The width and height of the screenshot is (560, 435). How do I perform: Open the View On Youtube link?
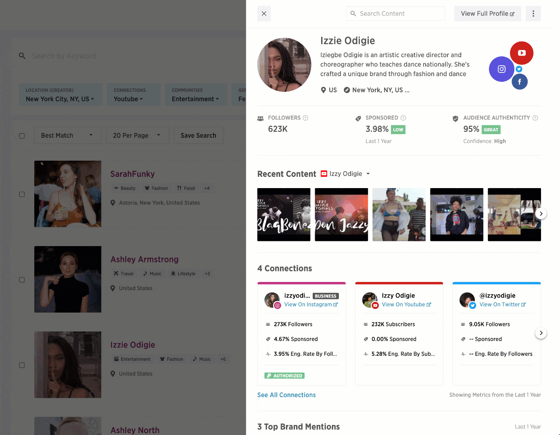407,304
